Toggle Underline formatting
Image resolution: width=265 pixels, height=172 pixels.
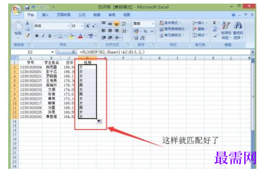click(x=50, y=36)
